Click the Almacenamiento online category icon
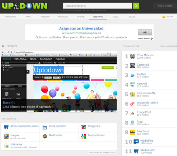Image resolution: width=177 pixels, height=156 pixels. [x=6, y=127]
